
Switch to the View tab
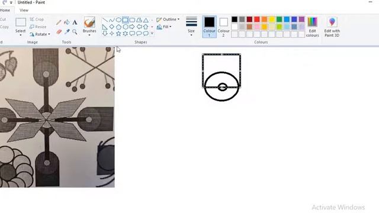tap(24, 10)
